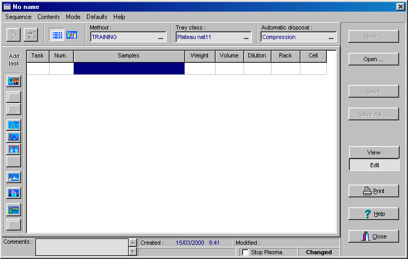Click the question mark Help button icon
The width and height of the screenshot is (408, 259).
point(367,214)
